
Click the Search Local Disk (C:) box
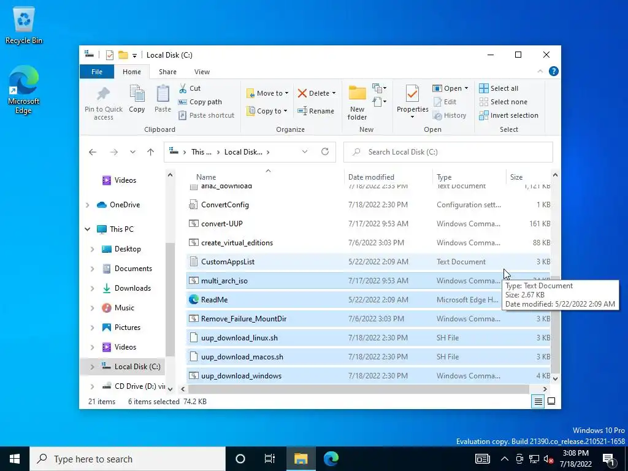point(448,152)
